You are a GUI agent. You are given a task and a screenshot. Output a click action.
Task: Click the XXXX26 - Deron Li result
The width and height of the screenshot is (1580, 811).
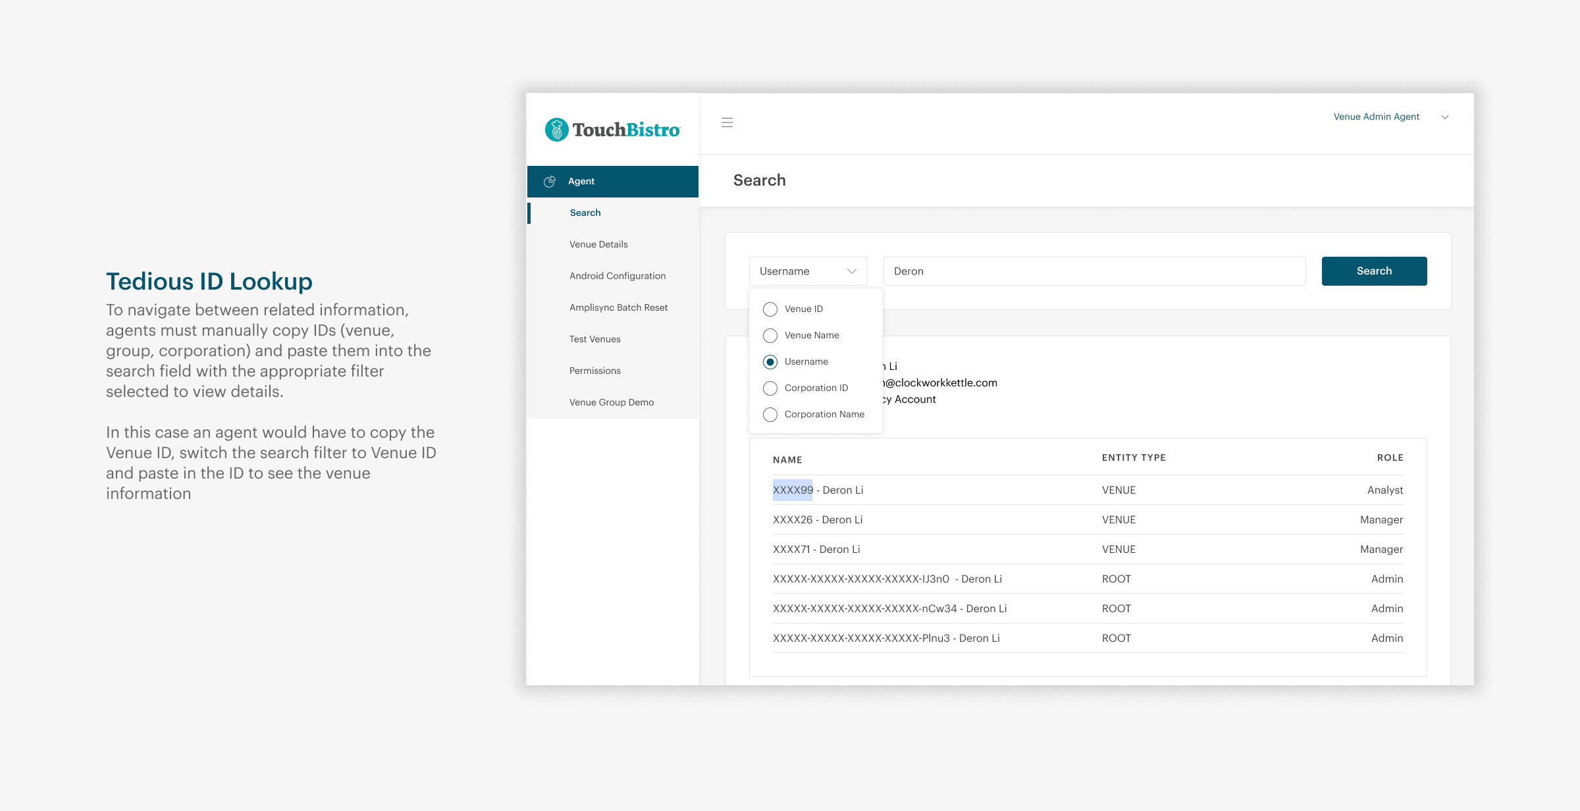tap(817, 519)
